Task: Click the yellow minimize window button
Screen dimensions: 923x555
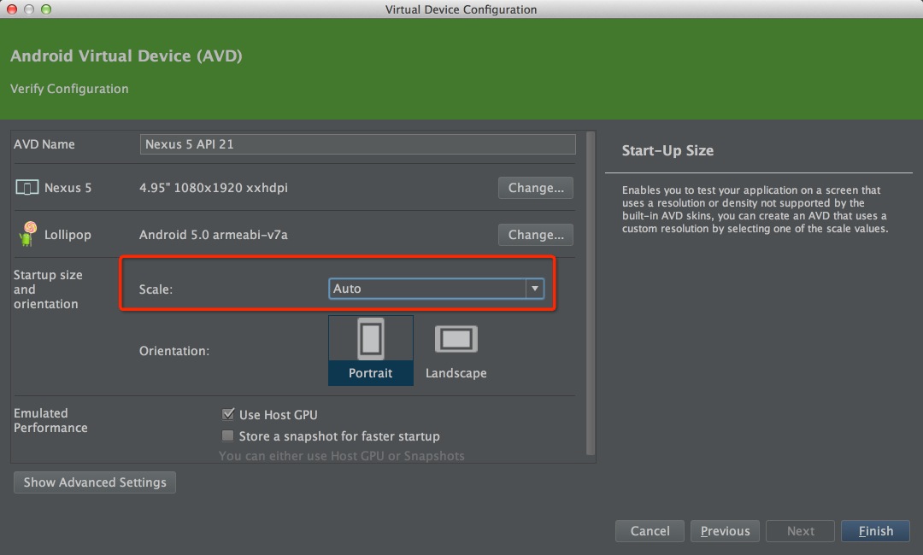Action: [x=29, y=9]
